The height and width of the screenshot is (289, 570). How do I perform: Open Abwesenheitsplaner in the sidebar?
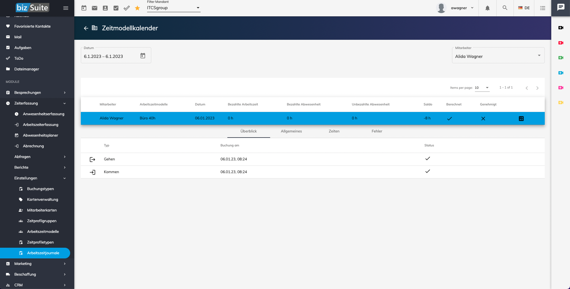click(x=40, y=135)
